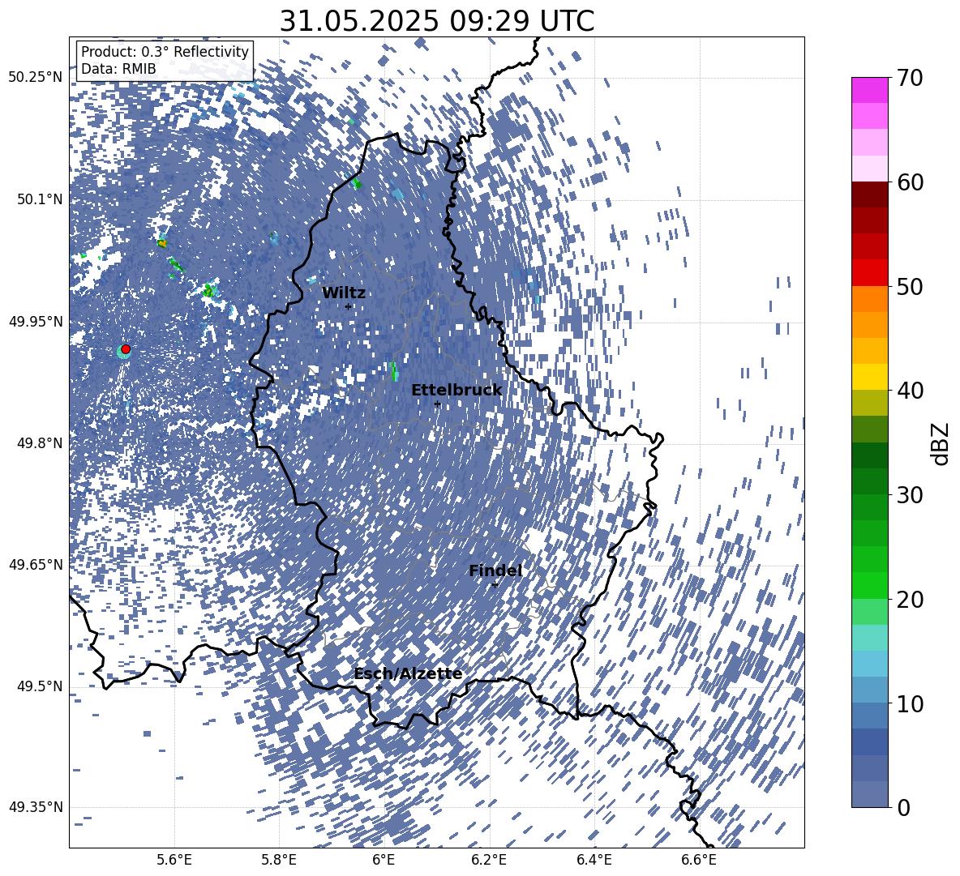Click the bright green colorbar segment above 20

(x=869, y=585)
